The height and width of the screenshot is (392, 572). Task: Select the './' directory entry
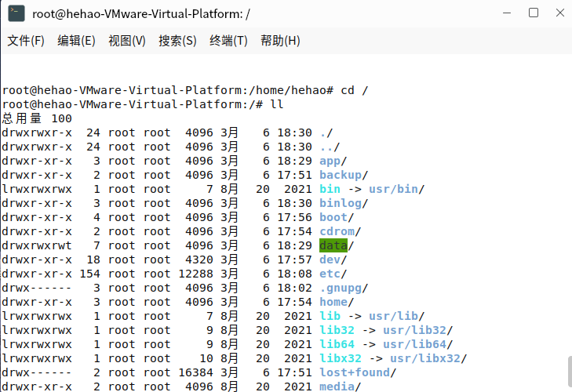pos(326,132)
